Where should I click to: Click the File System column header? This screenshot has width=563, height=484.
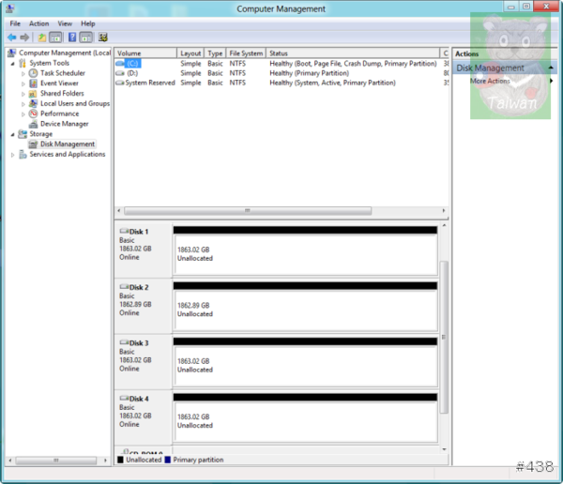click(246, 53)
